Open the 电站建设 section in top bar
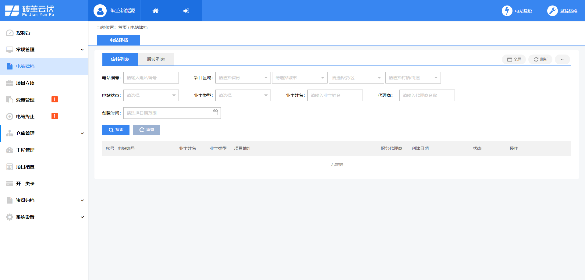Image resolution: width=585 pixels, height=280 pixels. coord(517,10)
